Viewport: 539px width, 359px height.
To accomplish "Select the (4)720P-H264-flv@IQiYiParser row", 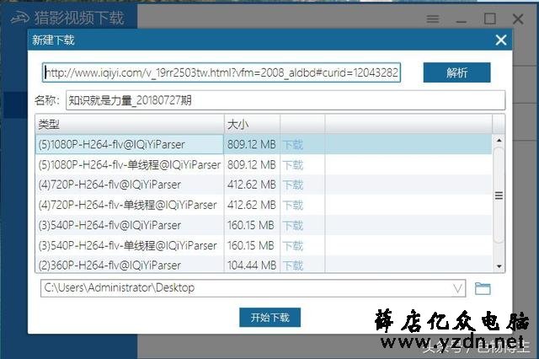I will [x=264, y=185].
